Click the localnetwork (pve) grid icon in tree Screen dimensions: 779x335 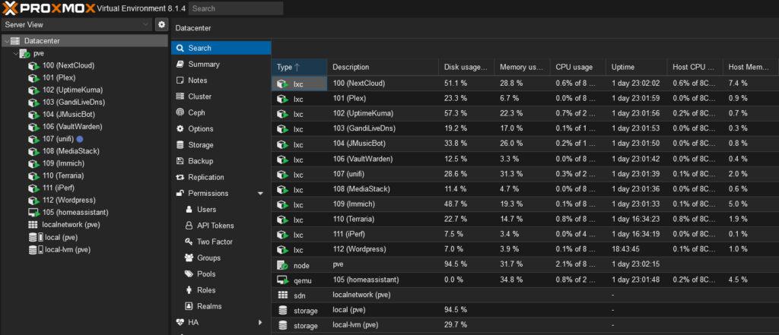[x=33, y=225]
